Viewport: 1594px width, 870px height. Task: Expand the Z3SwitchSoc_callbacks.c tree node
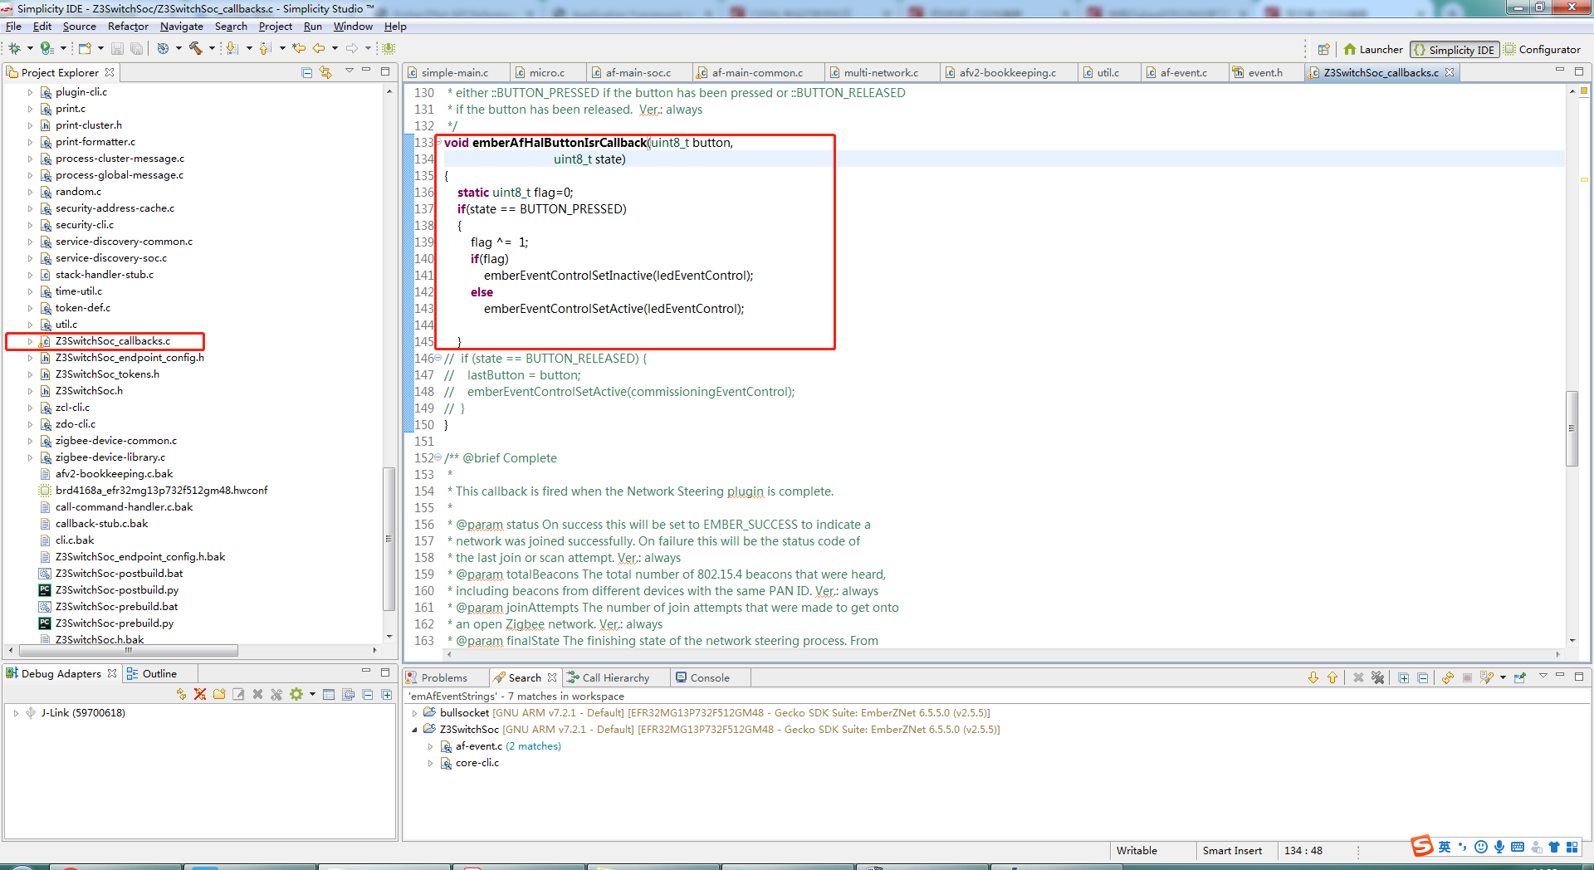point(31,341)
